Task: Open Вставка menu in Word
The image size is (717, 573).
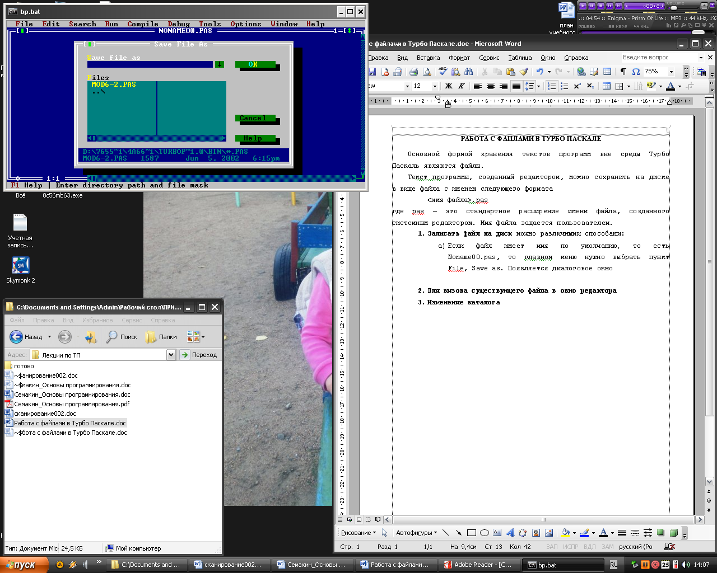Action: (x=428, y=58)
